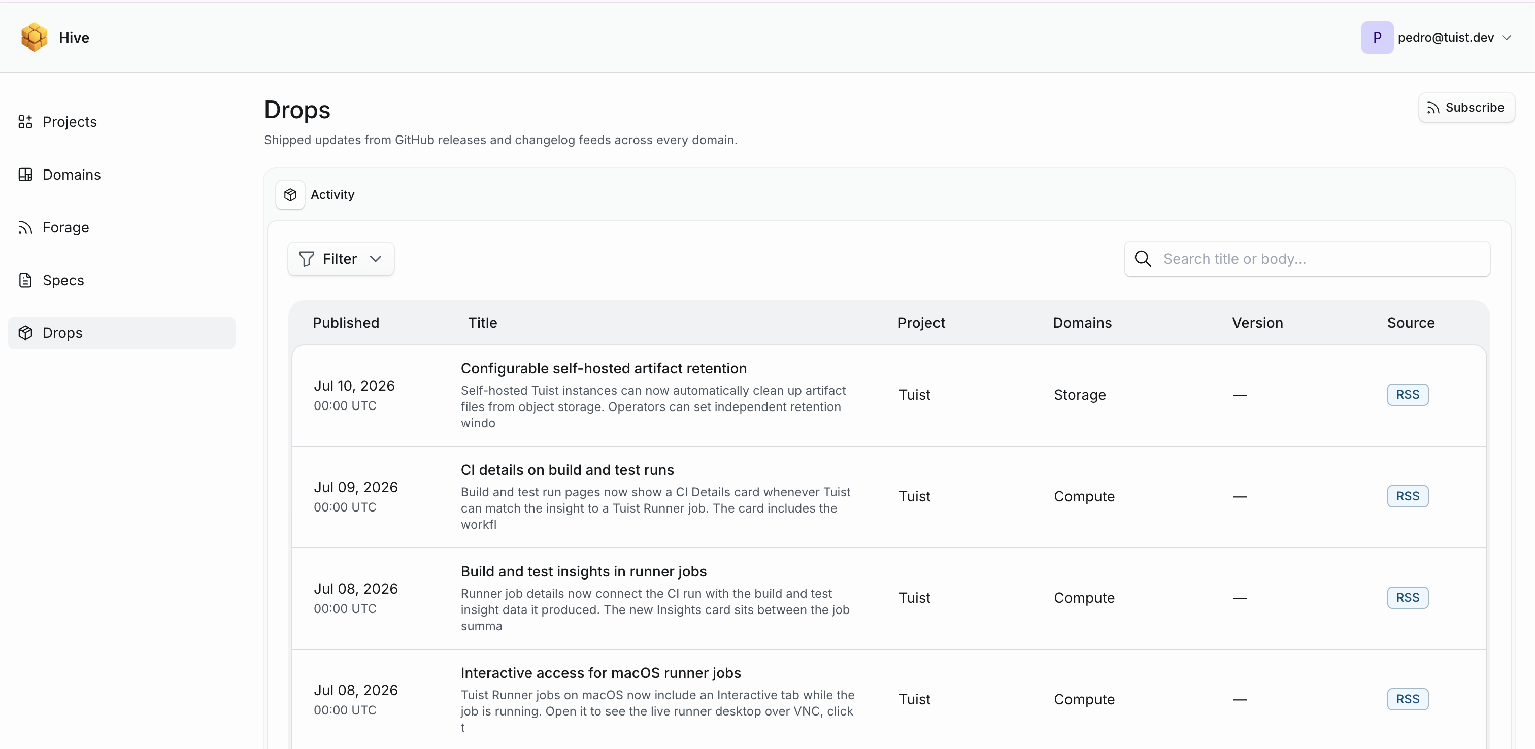Click the Projects grid icon in sidebar

[x=25, y=122]
